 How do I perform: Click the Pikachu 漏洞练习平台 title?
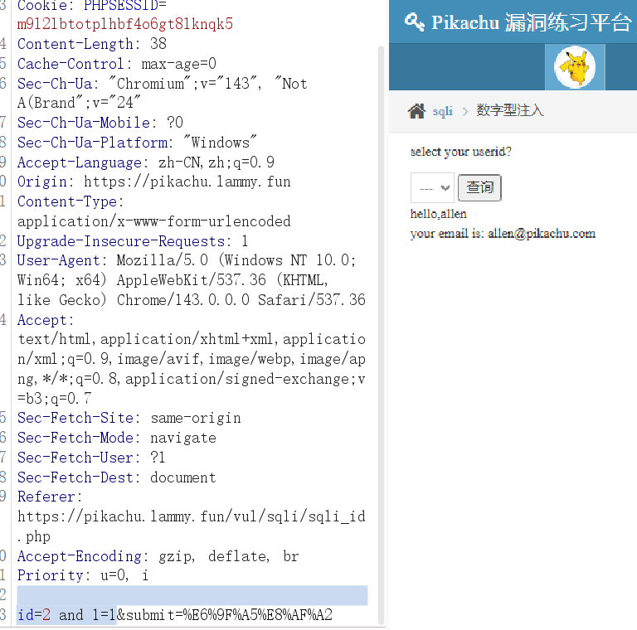click(x=531, y=22)
